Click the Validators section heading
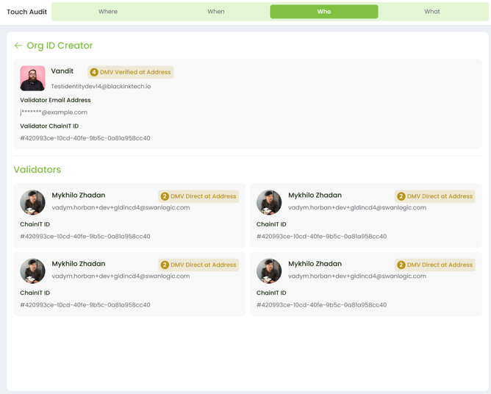 [x=37, y=170]
